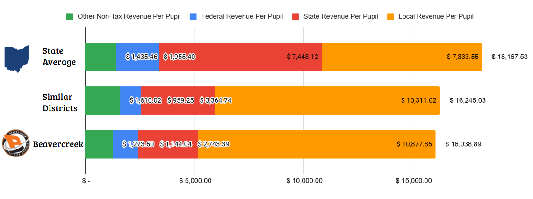Image resolution: width=533 pixels, height=199 pixels.
Task: Click State Average value $ 1,955.40
Action: [x=179, y=57]
